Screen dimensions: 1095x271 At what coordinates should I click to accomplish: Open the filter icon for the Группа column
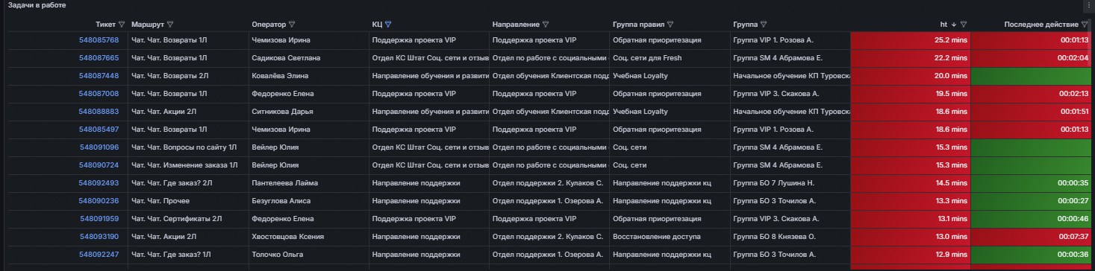tap(764, 25)
